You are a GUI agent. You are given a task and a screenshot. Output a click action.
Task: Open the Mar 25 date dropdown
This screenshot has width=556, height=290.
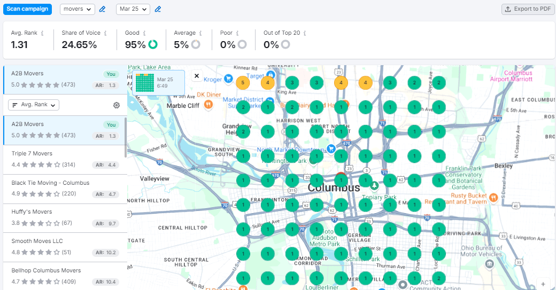(133, 9)
